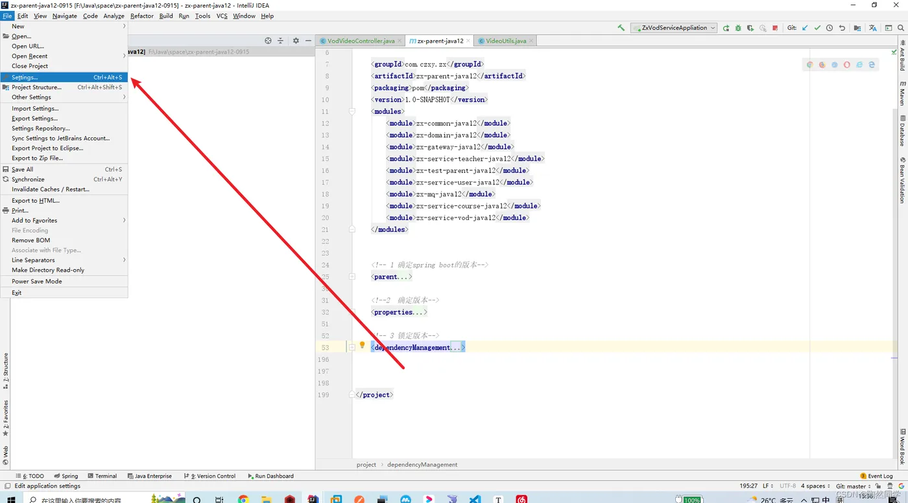The height and width of the screenshot is (503, 908).
Task: Open Project panel gear settings icon
Action: click(296, 41)
